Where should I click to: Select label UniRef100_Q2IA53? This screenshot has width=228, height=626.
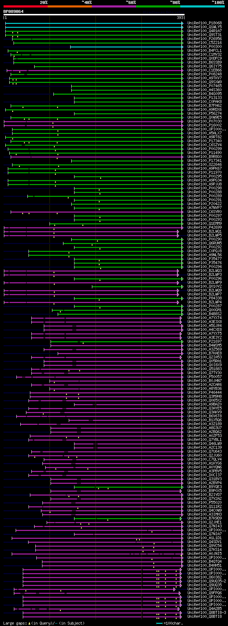pyautogui.click(x=204, y=357)
